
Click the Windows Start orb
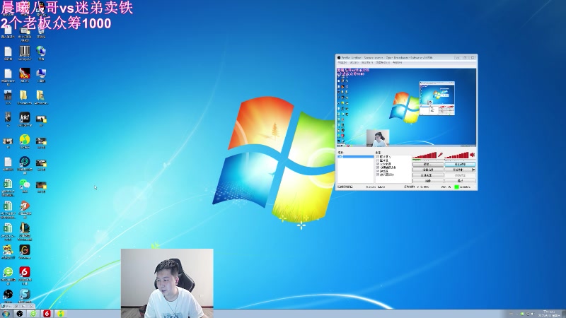6,314
